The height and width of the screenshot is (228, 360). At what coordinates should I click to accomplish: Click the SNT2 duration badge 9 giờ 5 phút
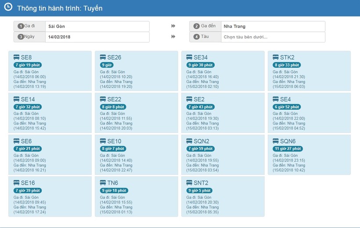tap(200, 191)
